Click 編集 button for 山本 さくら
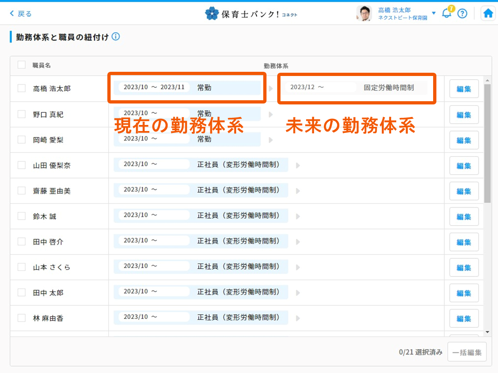 (463, 268)
